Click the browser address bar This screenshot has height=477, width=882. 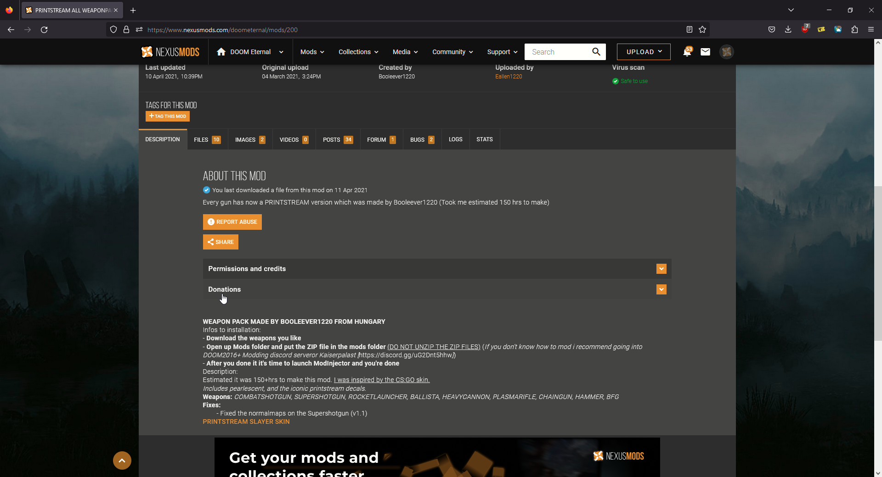(x=408, y=30)
